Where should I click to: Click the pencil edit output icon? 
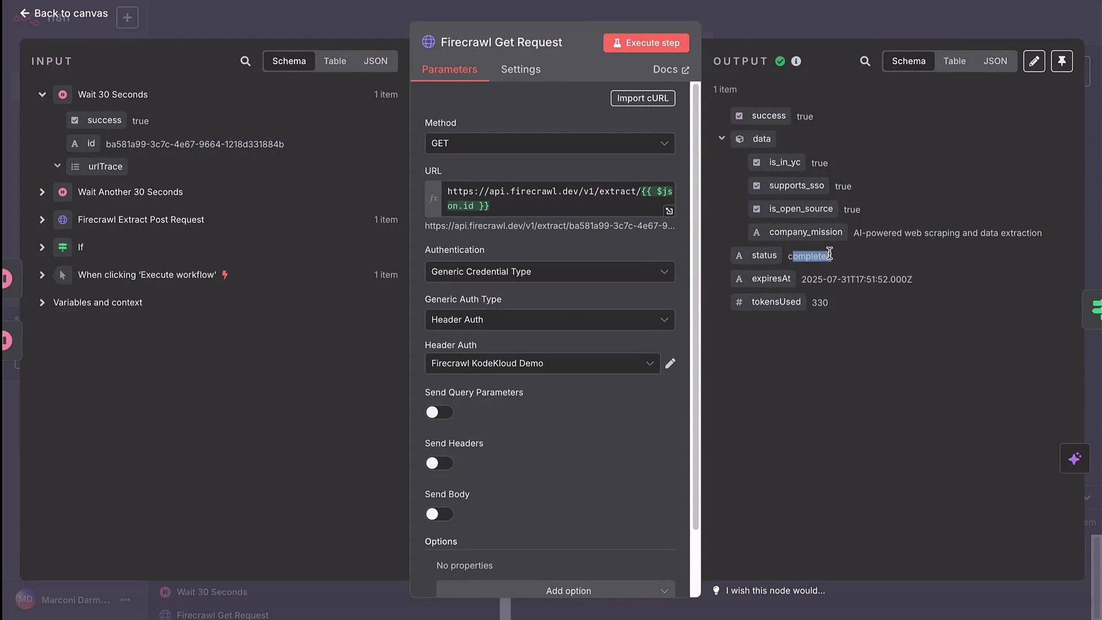[x=1034, y=61]
